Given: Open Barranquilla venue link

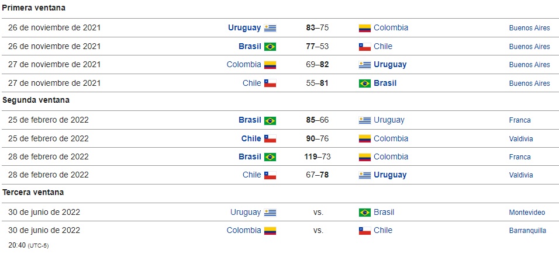Looking at the screenshot, I should pyautogui.click(x=527, y=231).
